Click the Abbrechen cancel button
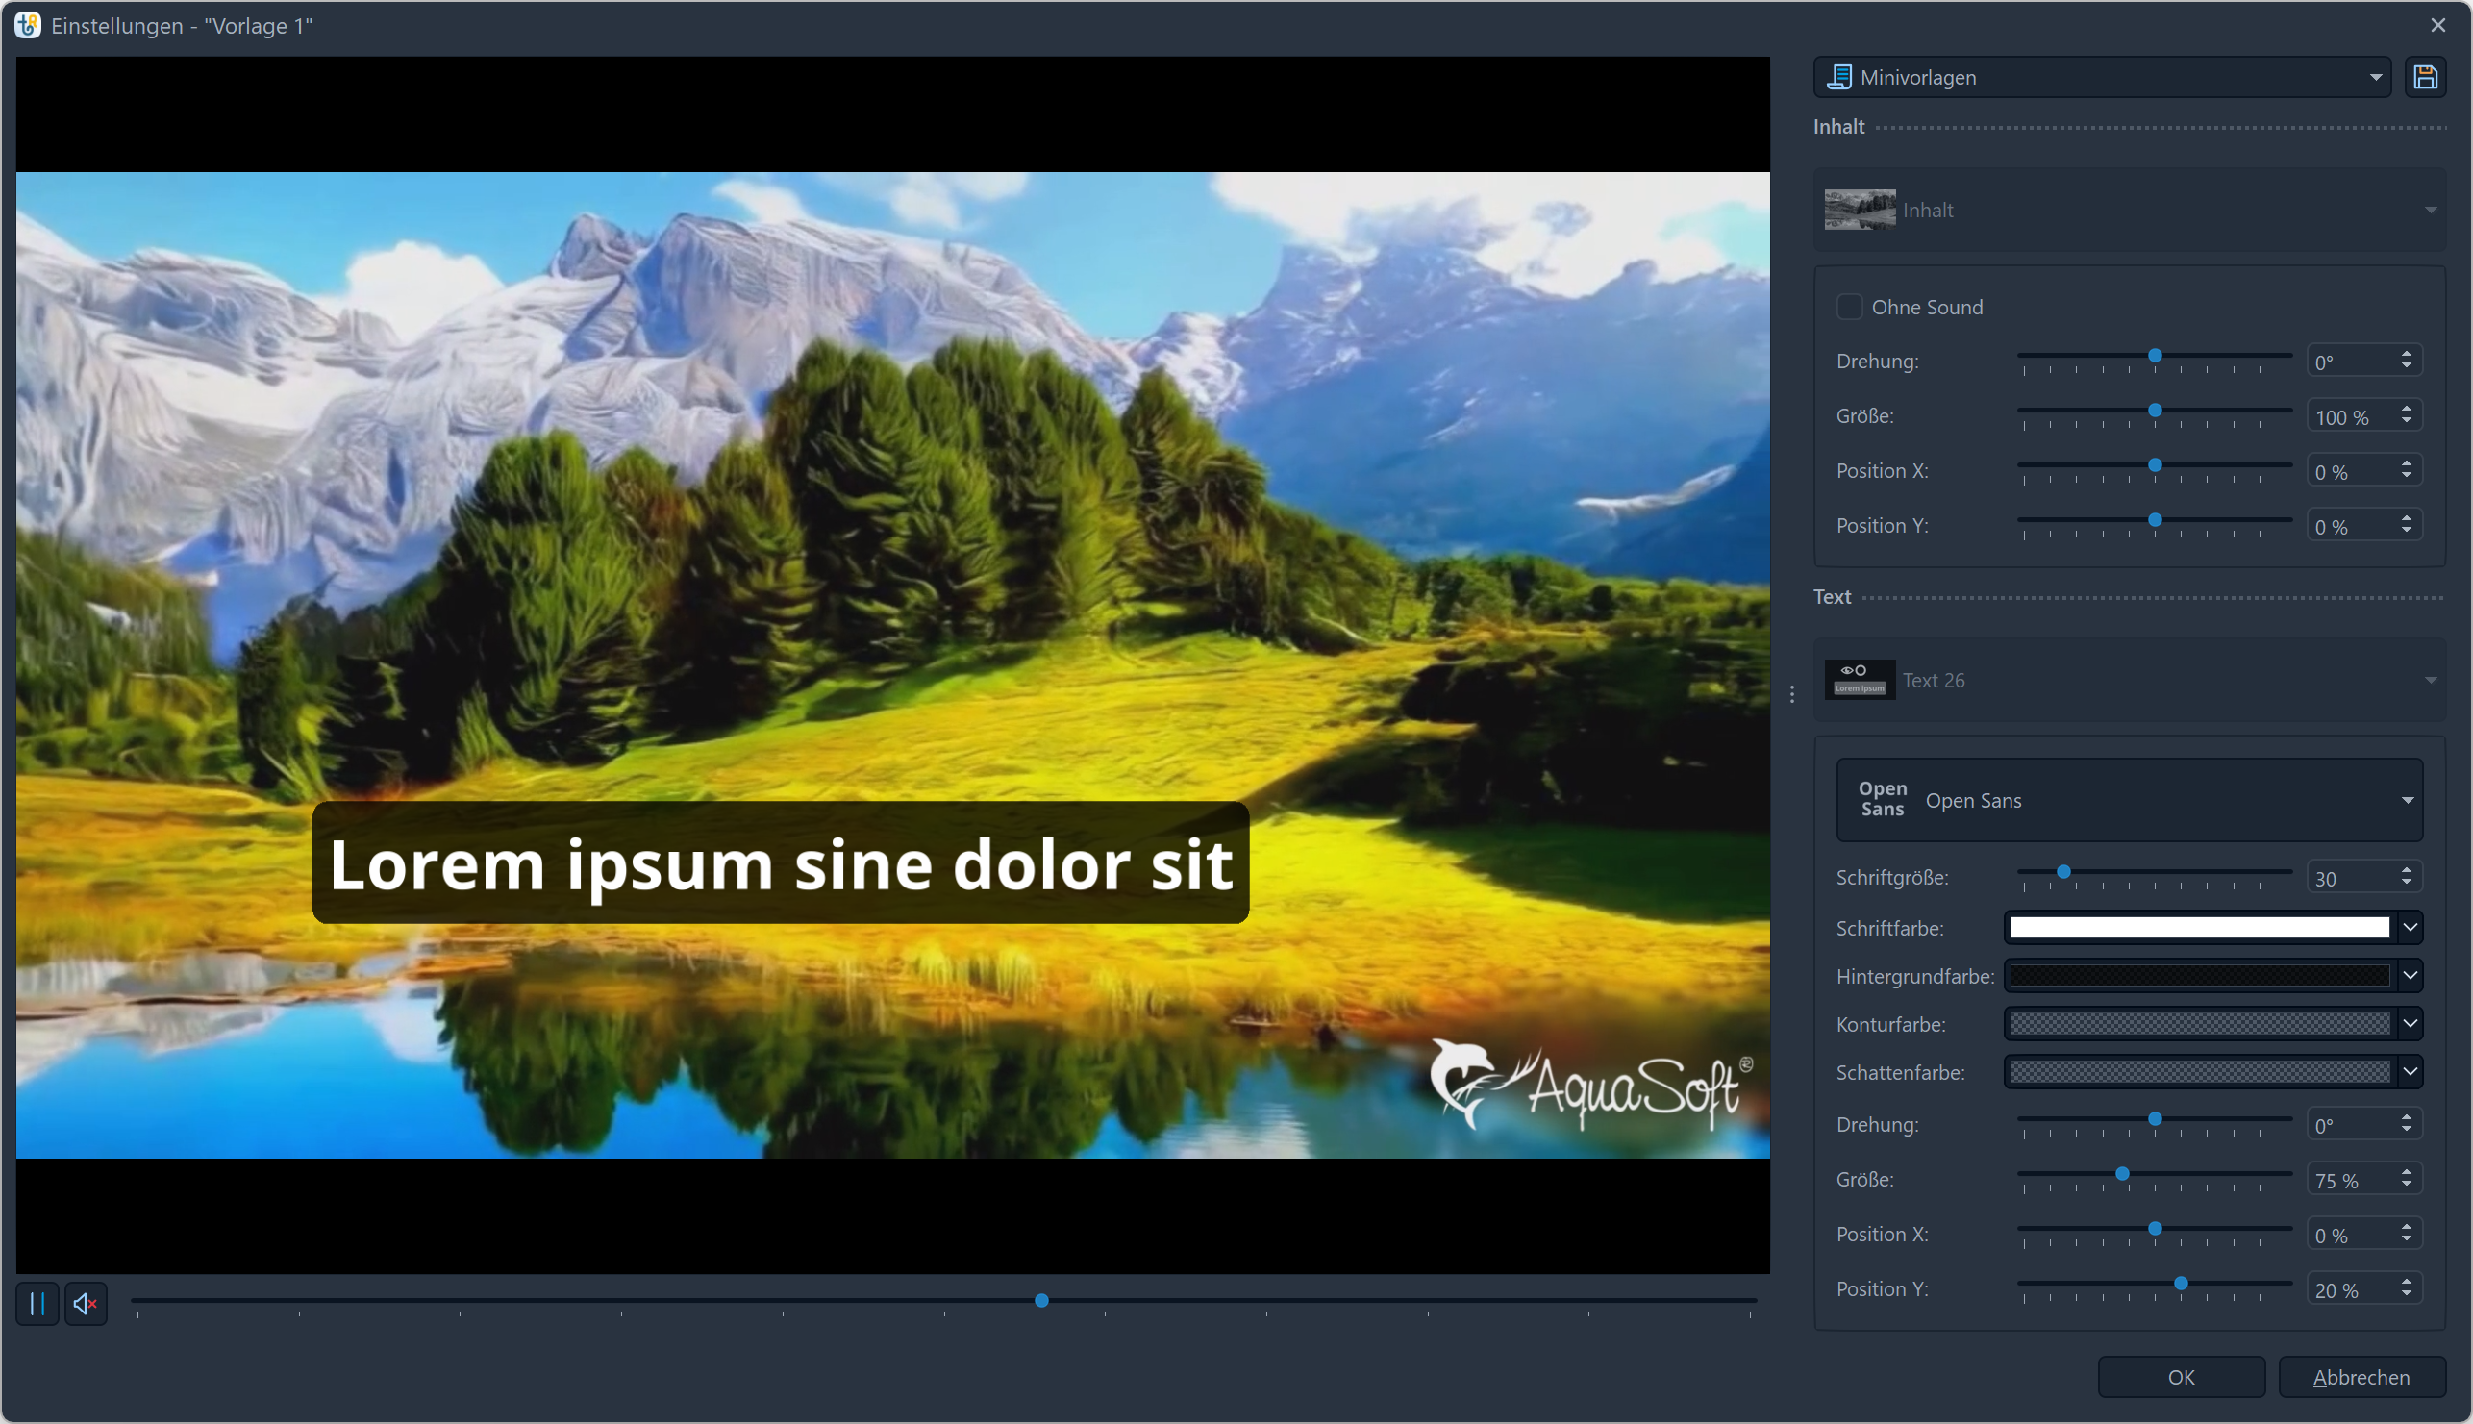The height and width of the screenshot is (1424, 2473). 2361,1377
